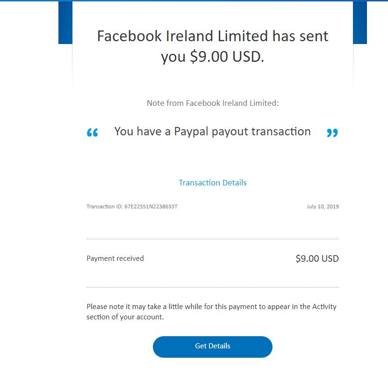Click the closing blue quotation mark icon
The height and width of the screenshot is (376, 388).
pos(332,133)
